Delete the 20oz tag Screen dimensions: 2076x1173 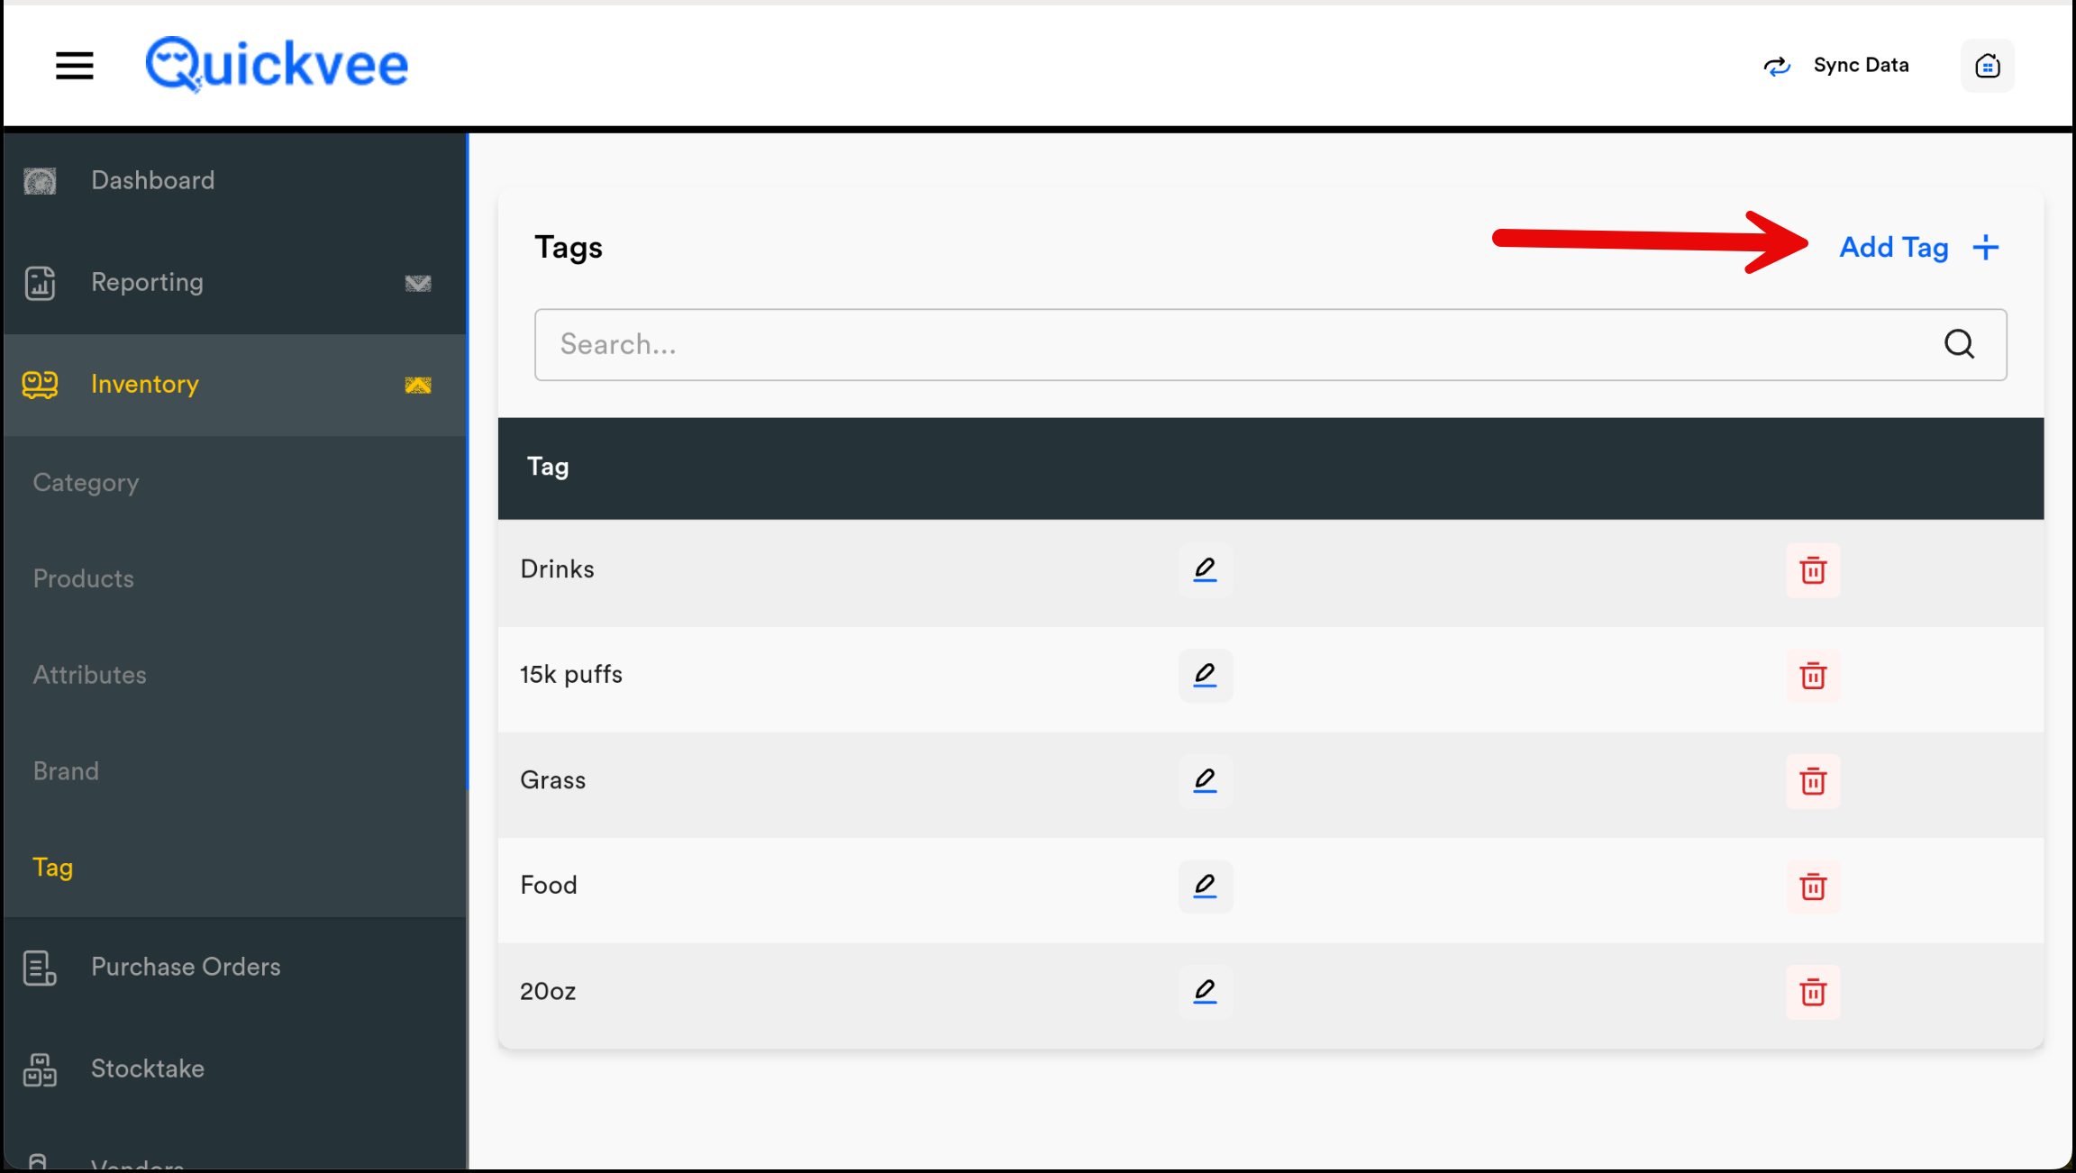tap(1813, 992)
